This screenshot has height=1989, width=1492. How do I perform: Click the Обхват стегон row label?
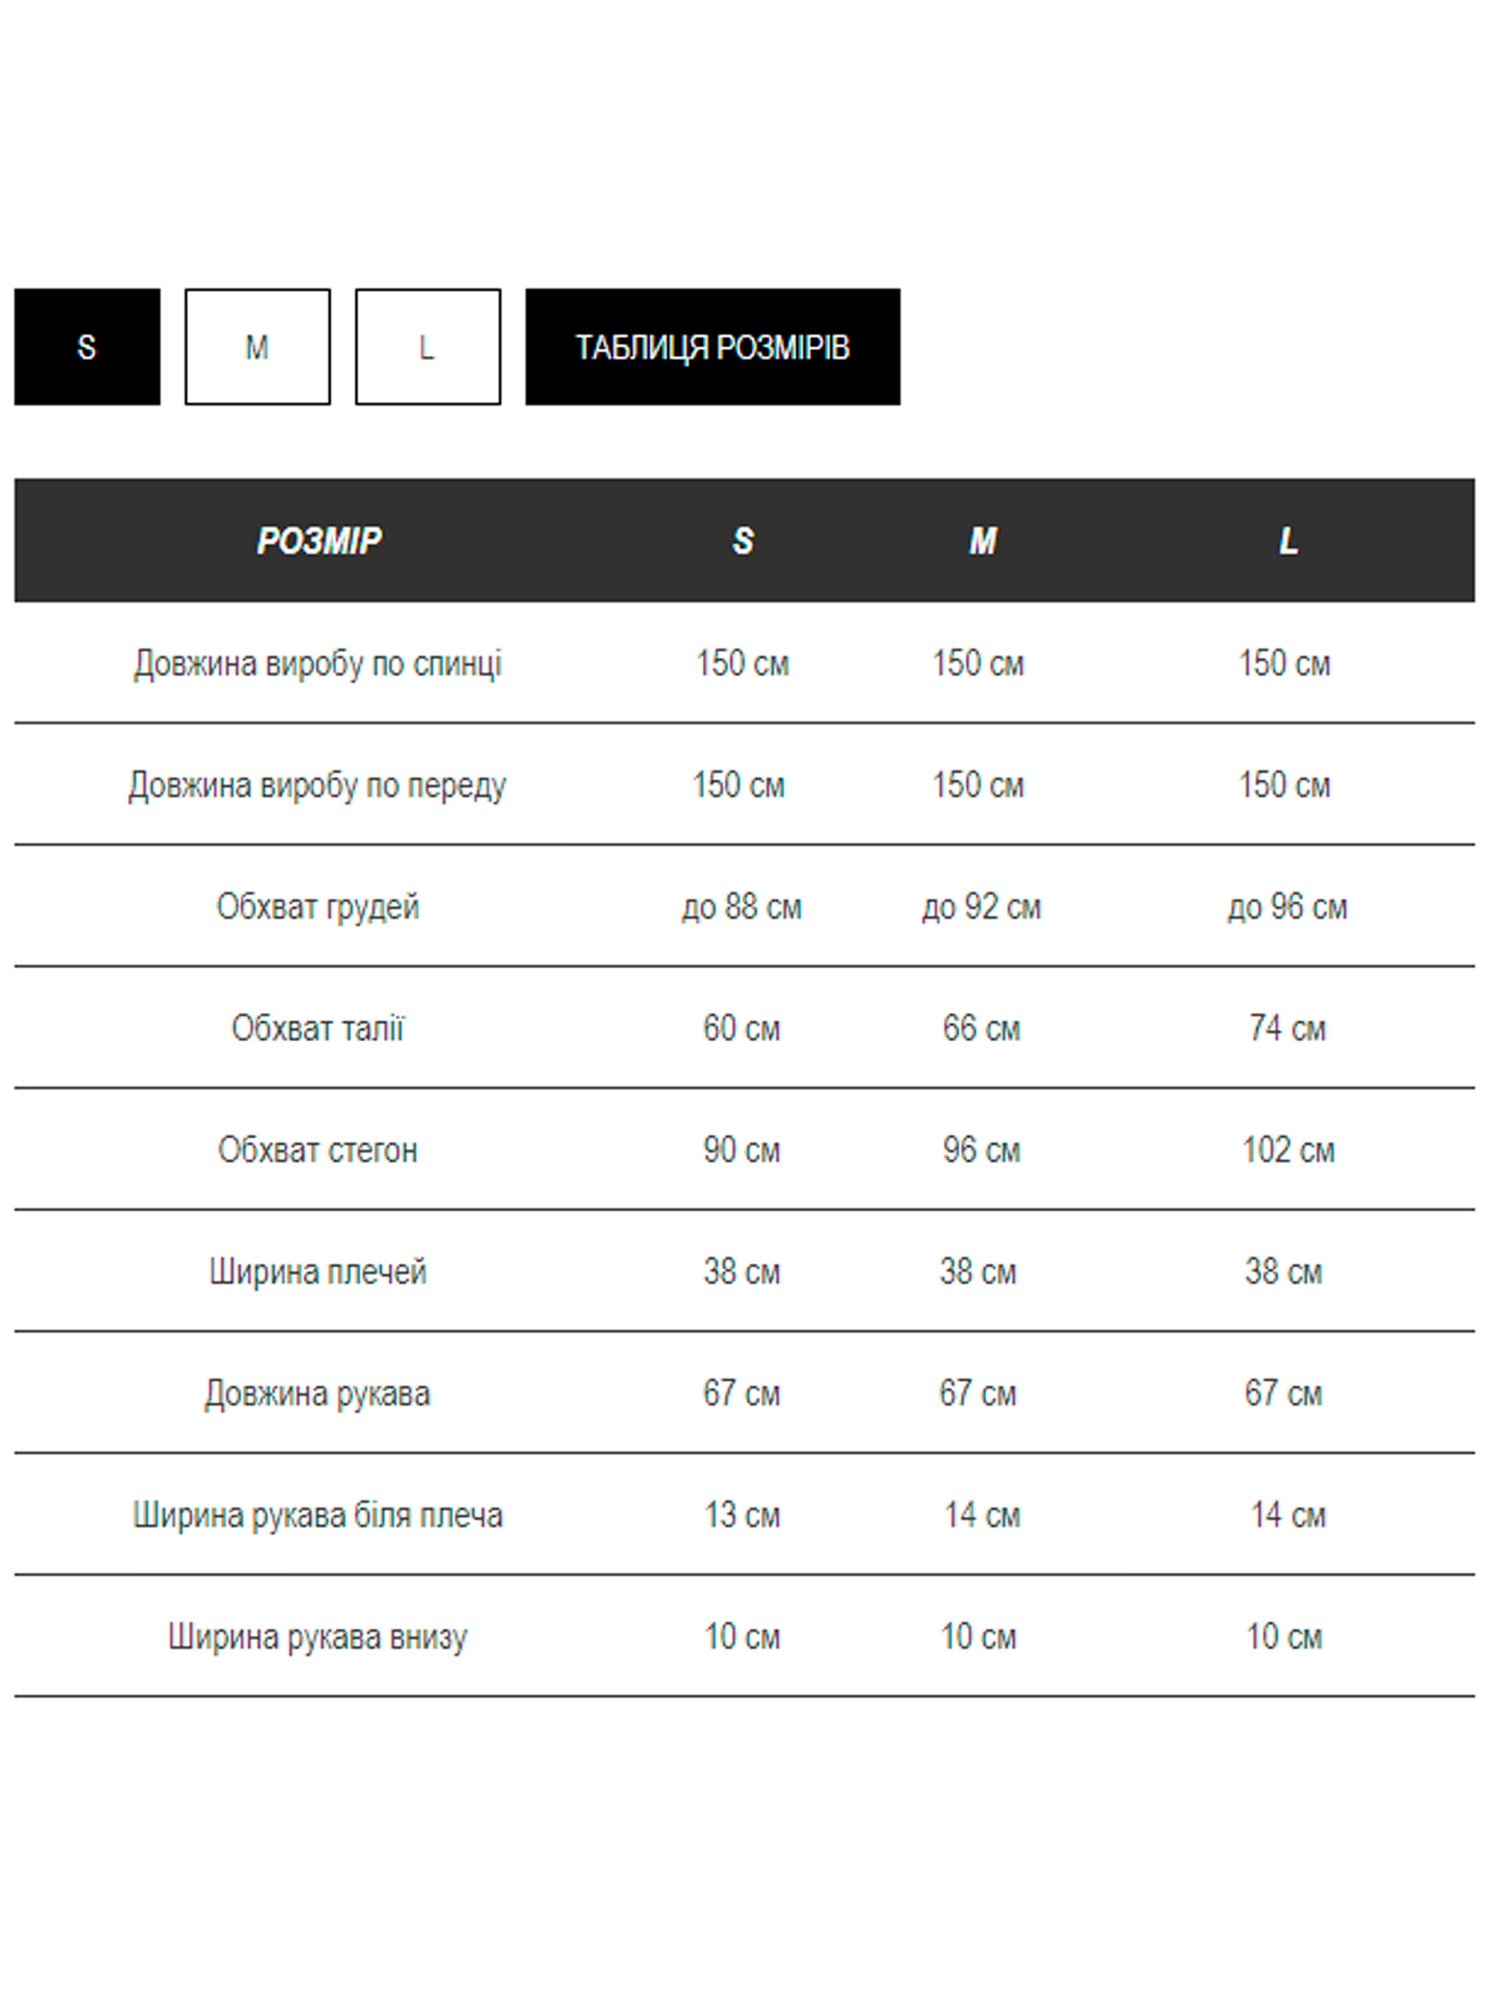click(318, 1151)
